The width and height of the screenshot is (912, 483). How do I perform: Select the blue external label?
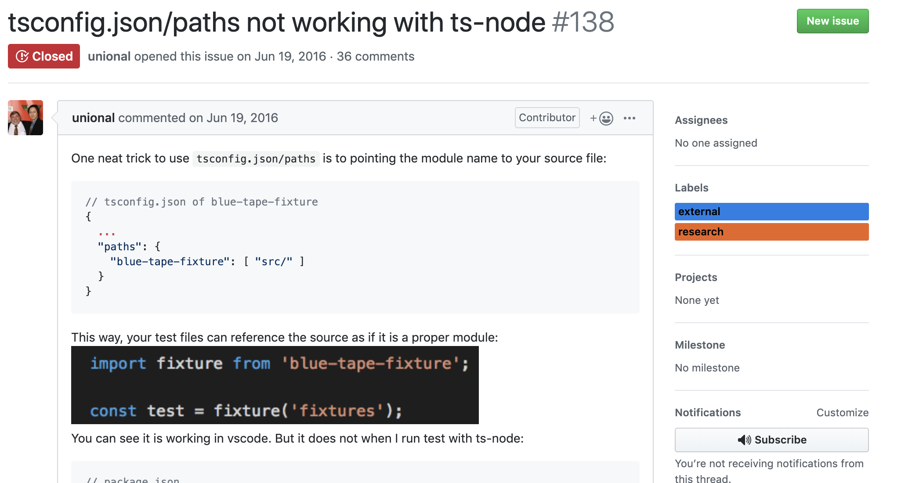click(x=771, y=212)
